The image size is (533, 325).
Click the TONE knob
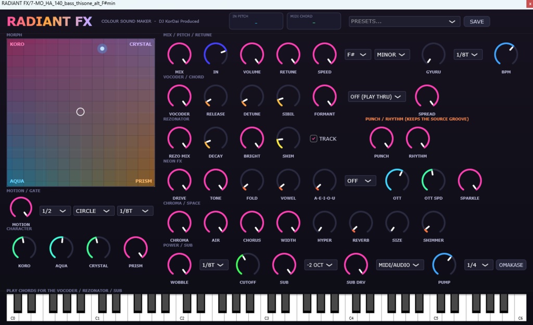tap(215, 180)
